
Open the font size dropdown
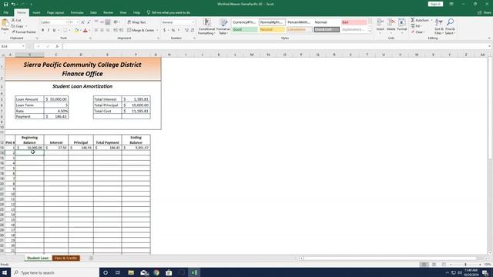pyautogui.click(x=78, y=22)
